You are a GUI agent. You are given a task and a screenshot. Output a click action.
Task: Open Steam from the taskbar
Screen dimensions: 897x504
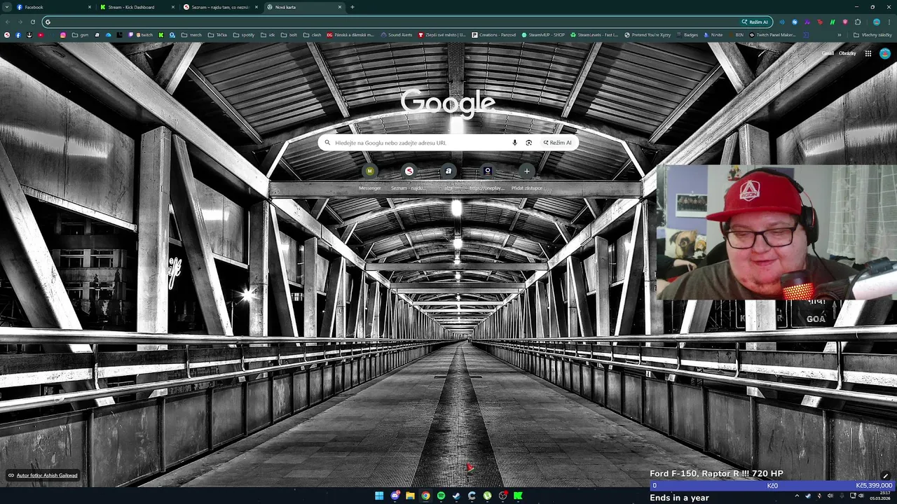[456, 496]
